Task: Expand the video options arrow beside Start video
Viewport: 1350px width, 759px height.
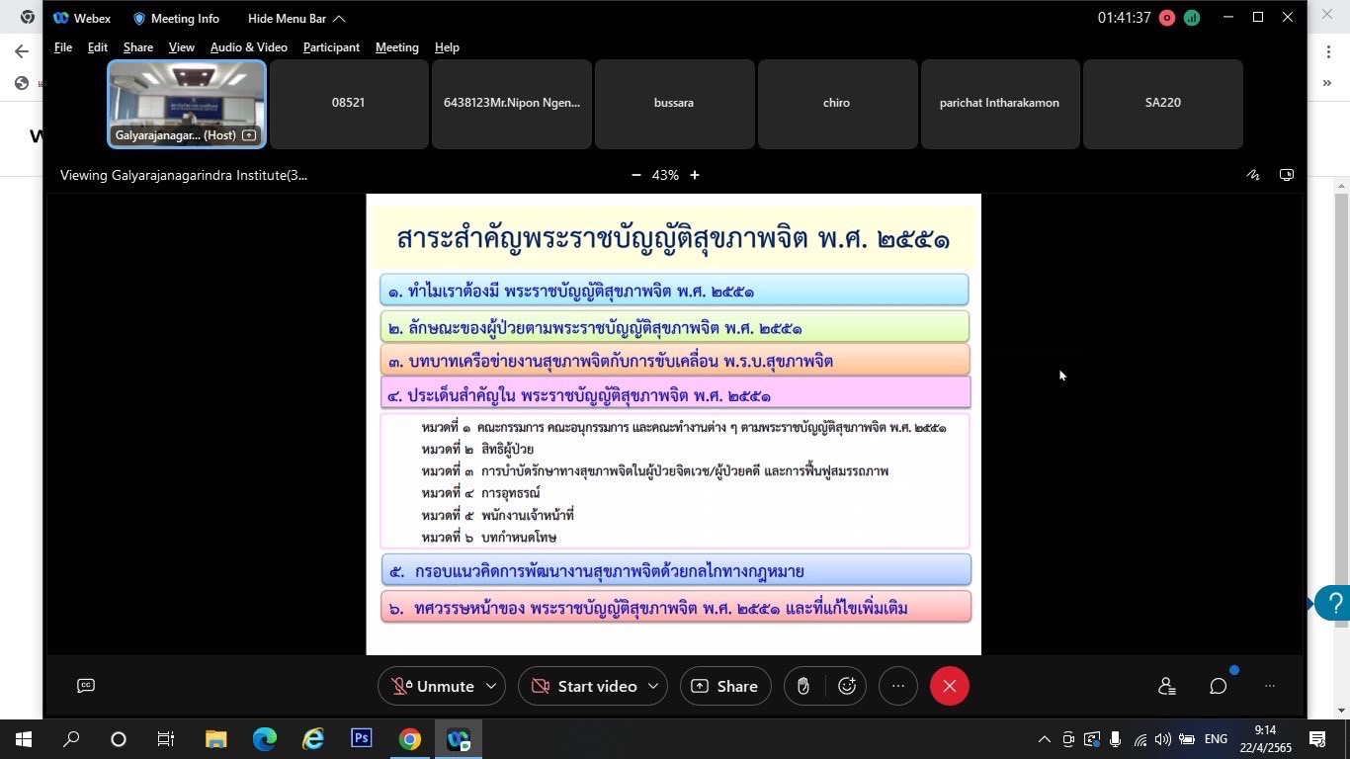Action: [x=653, y=686]
